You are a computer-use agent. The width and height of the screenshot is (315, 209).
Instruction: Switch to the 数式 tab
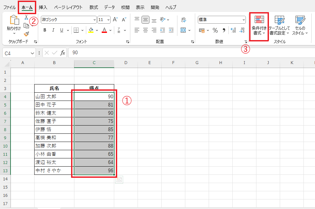click(93, 8)
